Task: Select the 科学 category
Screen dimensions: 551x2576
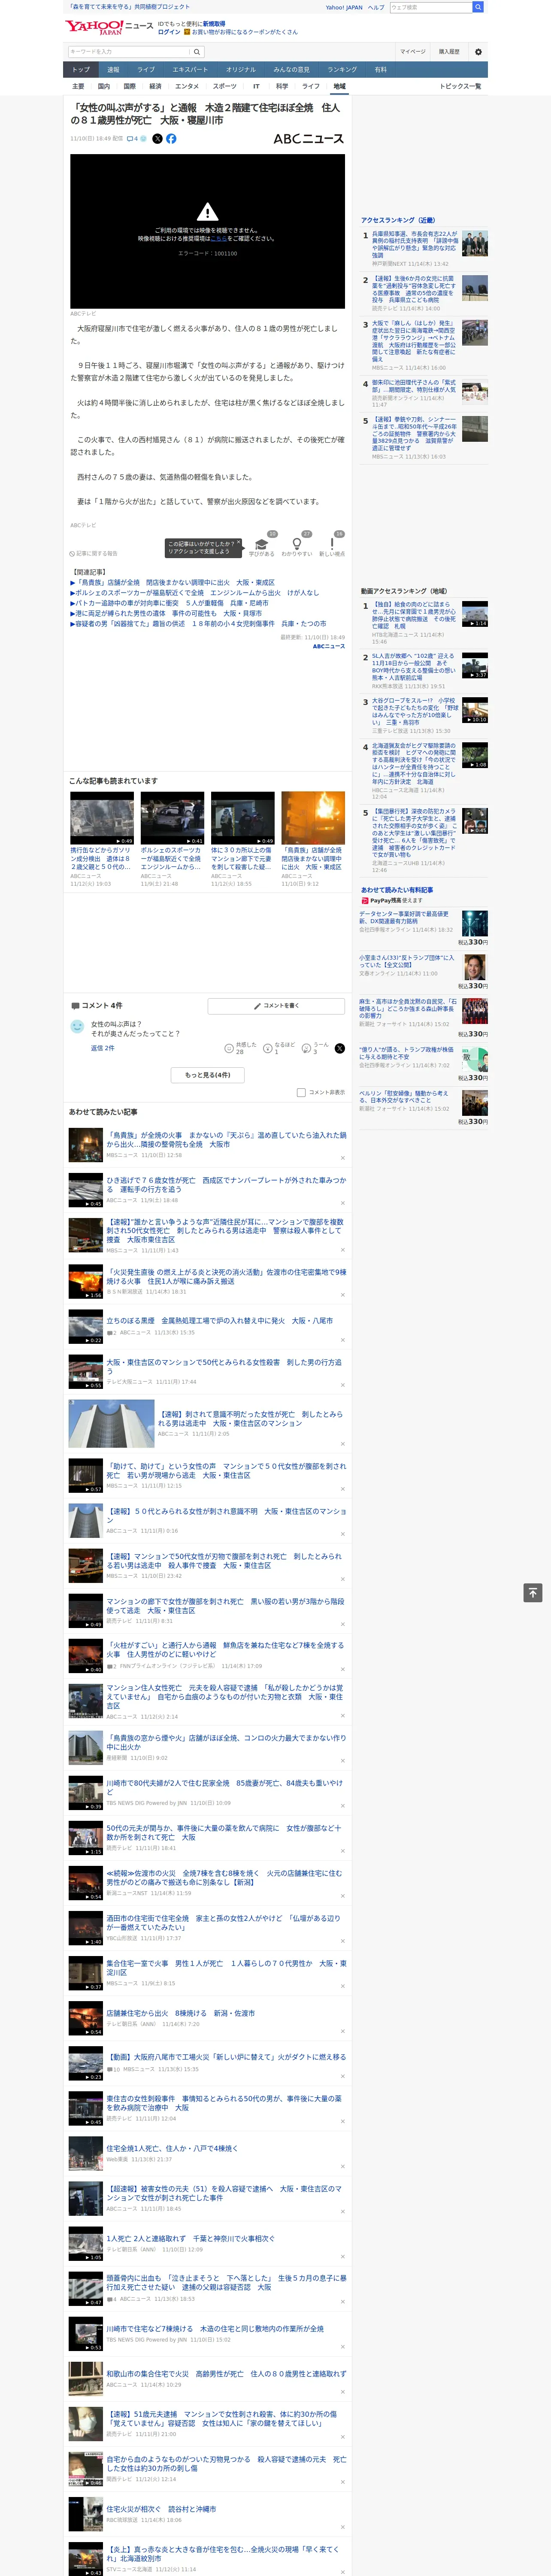Action: click(x=282, y=86)
